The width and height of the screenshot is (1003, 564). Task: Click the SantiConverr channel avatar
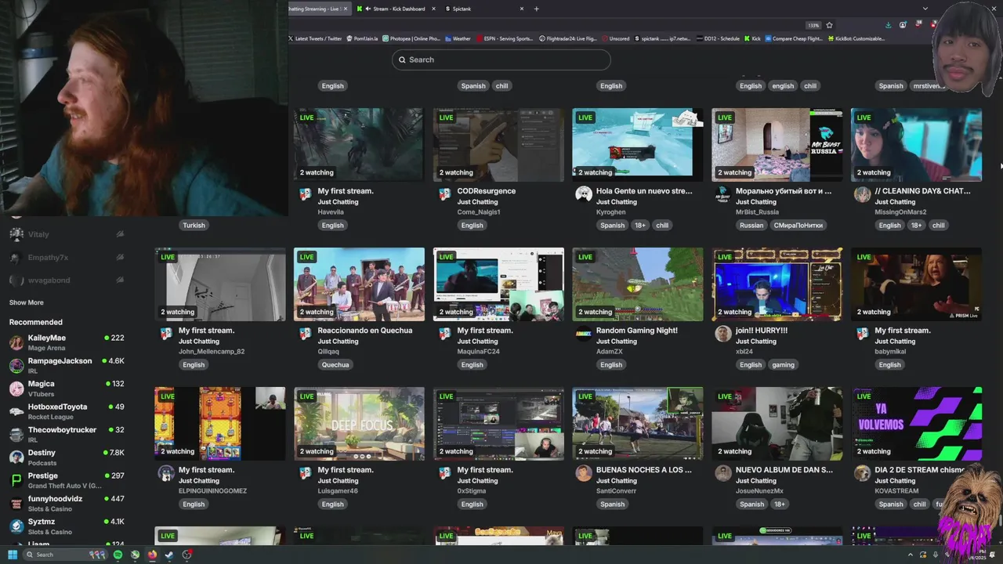point(583,473)
